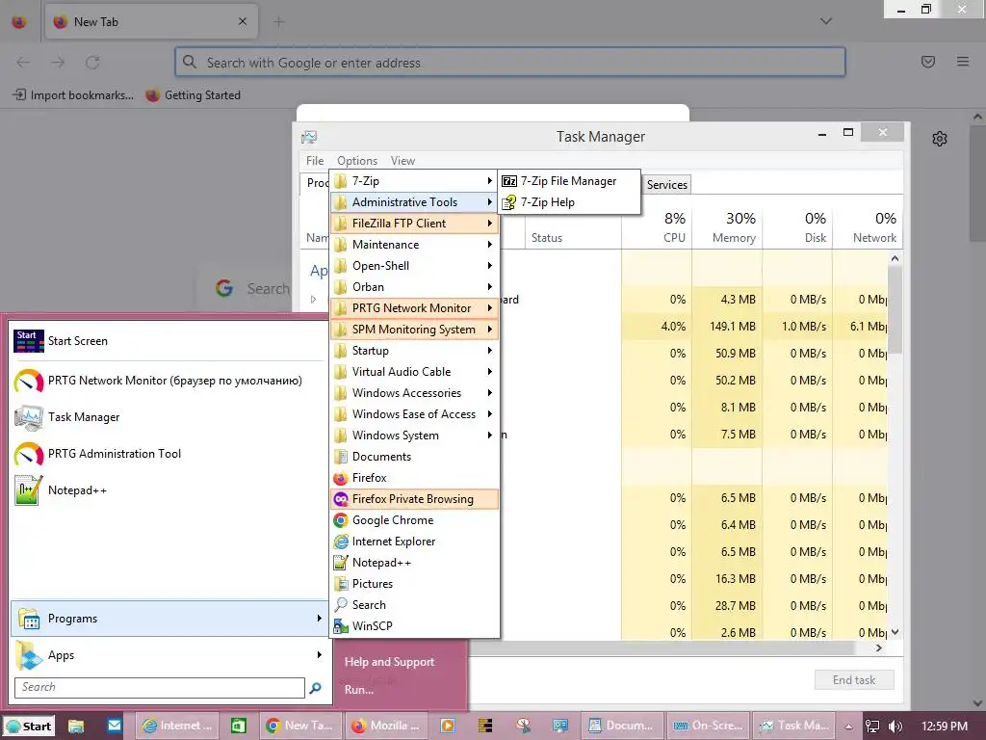Launch Firefox from Programs menu

414,478
